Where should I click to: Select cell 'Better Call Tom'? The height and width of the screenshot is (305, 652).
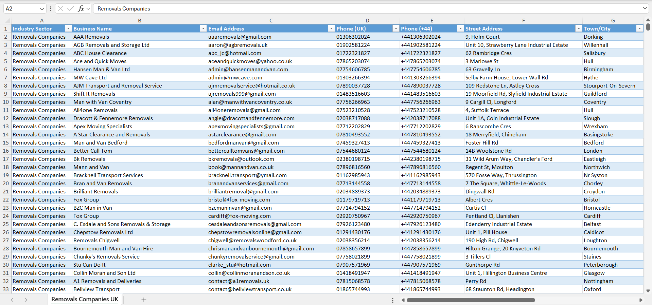click(140, 151)
